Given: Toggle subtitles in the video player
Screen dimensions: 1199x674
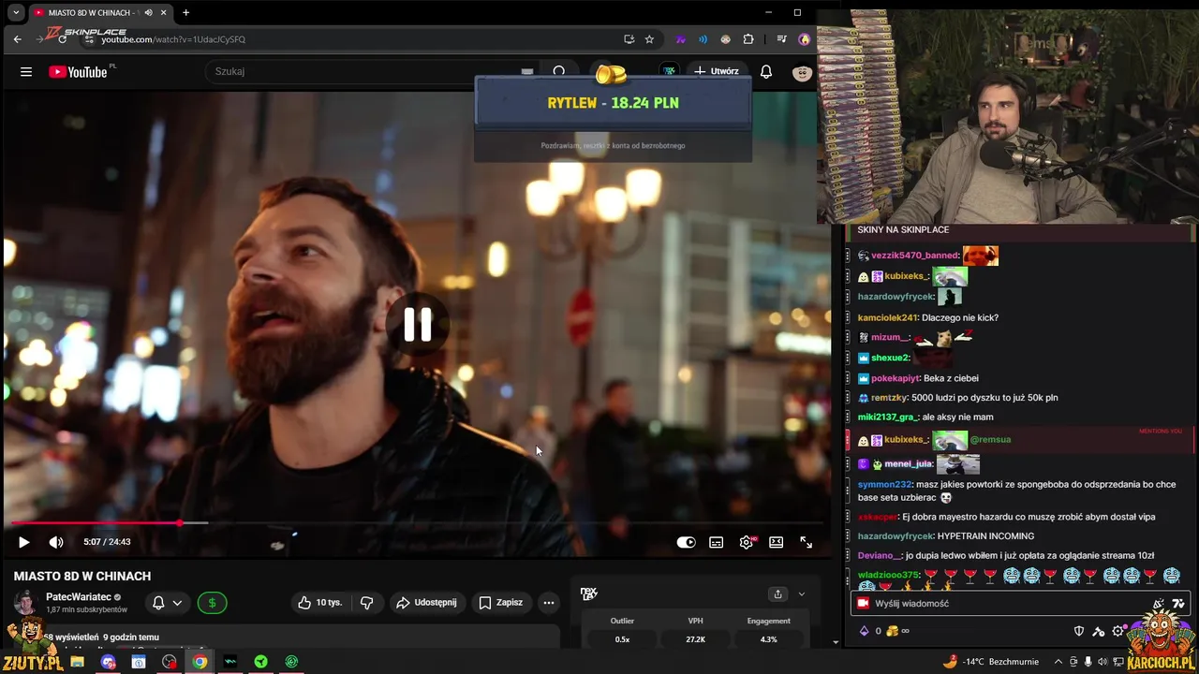Looking at the screenshot, I should (x=716, y=542).
